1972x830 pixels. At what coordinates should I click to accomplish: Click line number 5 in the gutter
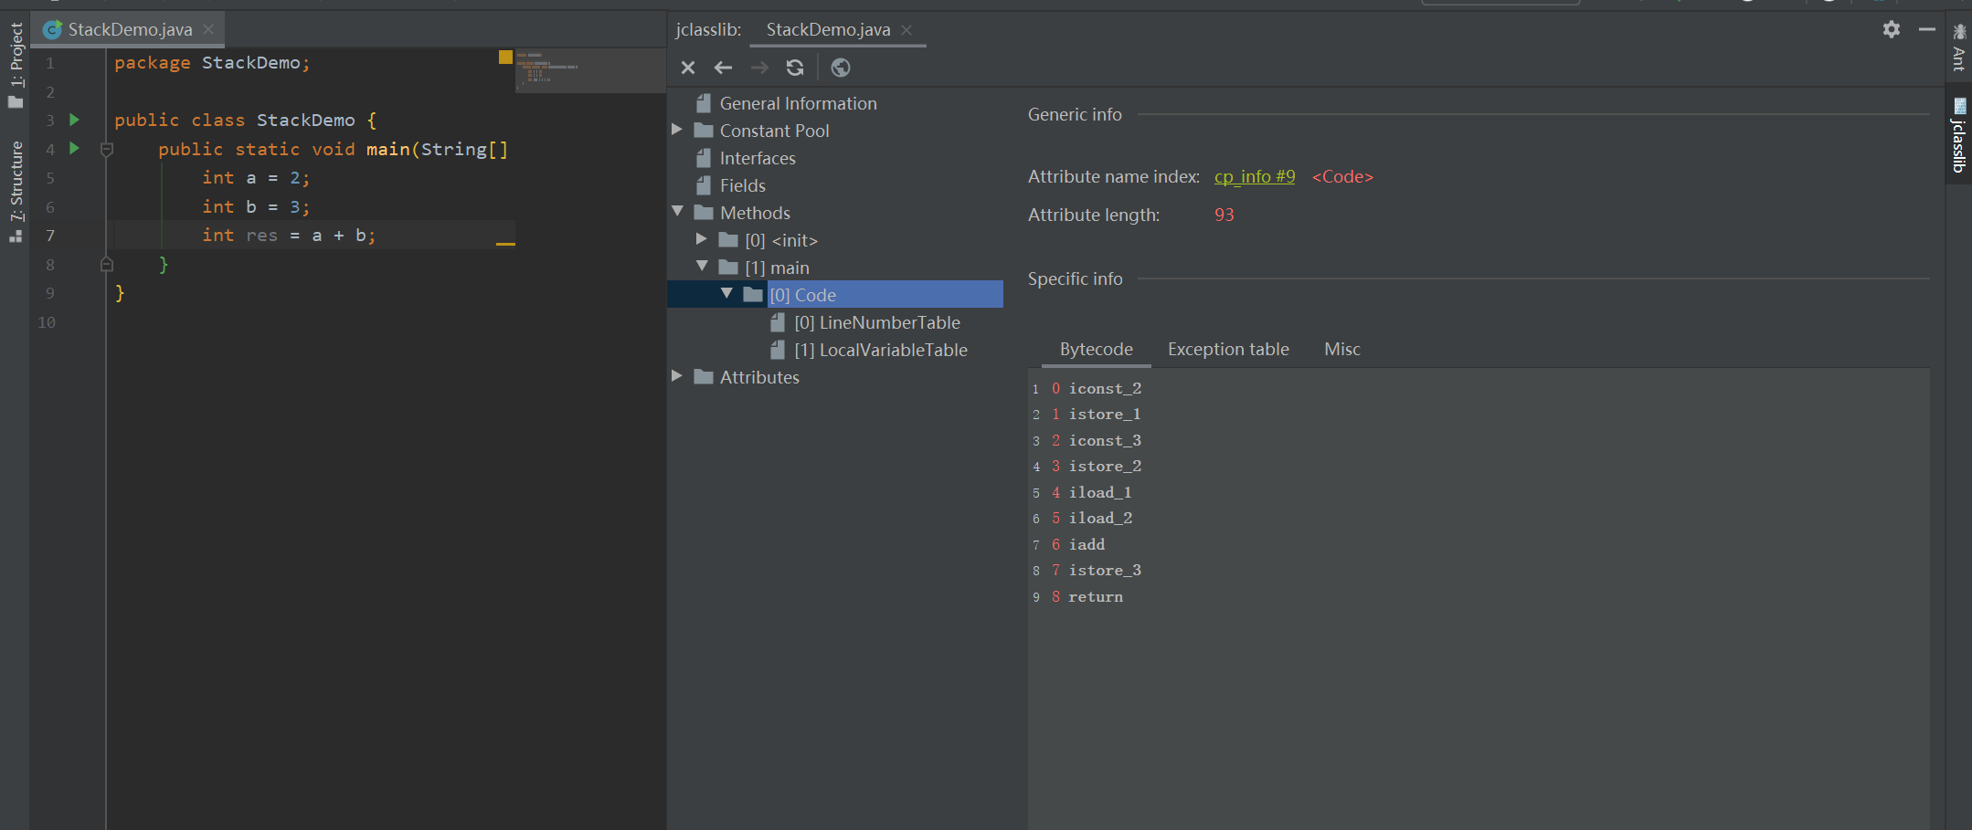(x=50, y=178)
